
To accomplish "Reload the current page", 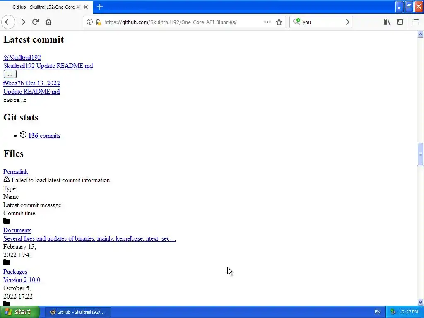I will pos(35,22).
